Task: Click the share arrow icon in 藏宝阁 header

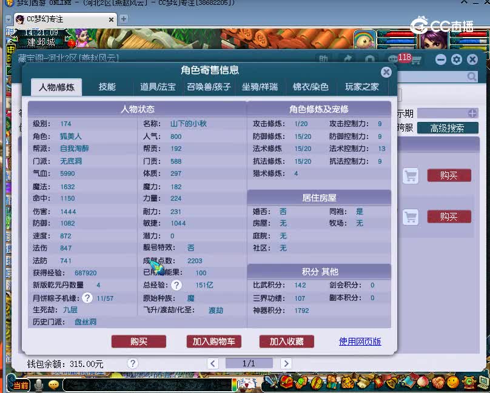Action: (347, 59)
